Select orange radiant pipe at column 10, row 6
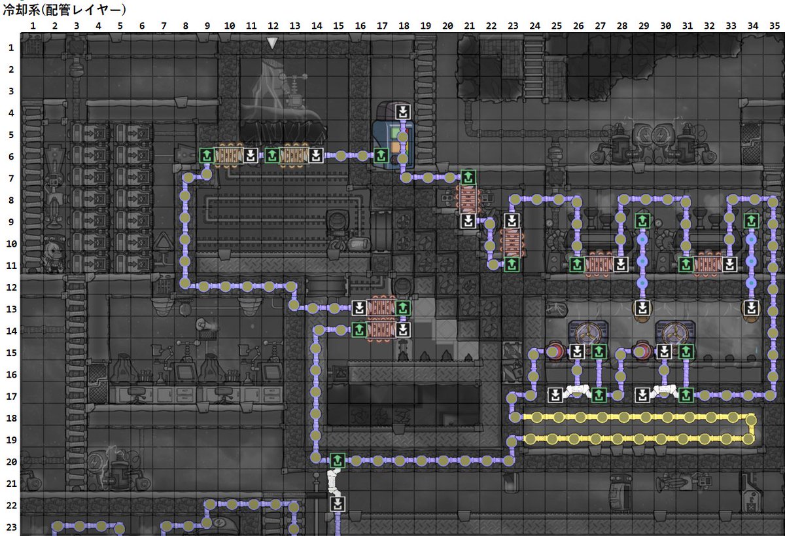 pos(228,155)
